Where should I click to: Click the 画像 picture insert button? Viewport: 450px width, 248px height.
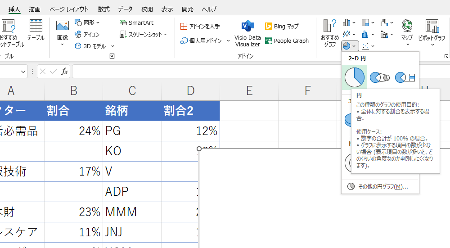[62, 33]
